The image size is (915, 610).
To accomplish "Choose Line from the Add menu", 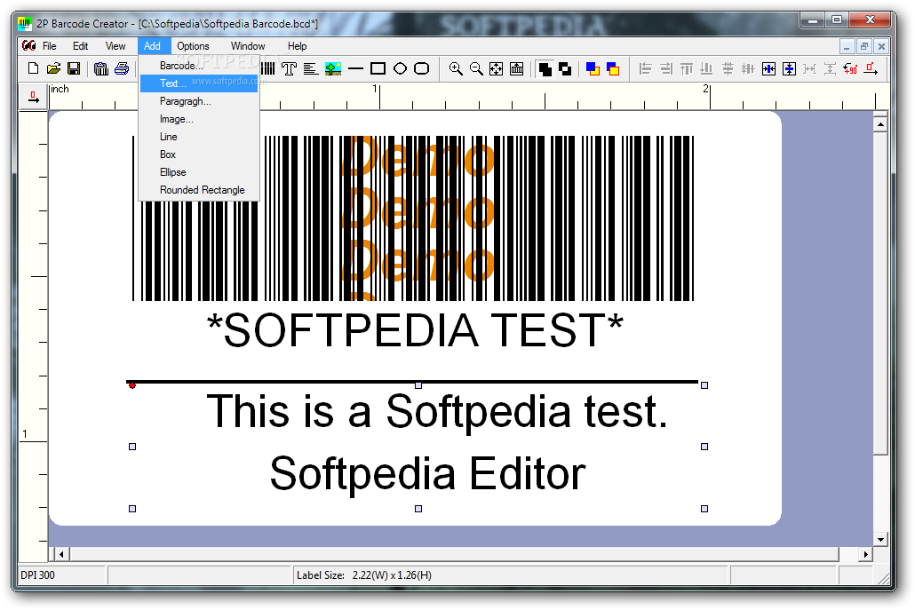I will pos(199,137).
